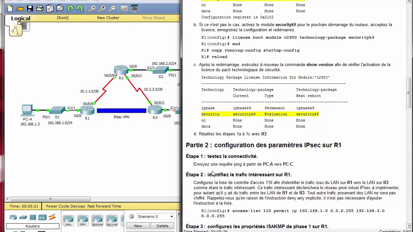Choose the Routers device category icon
This screenshot has height=232, width=413.
click(x=13, y=217)
